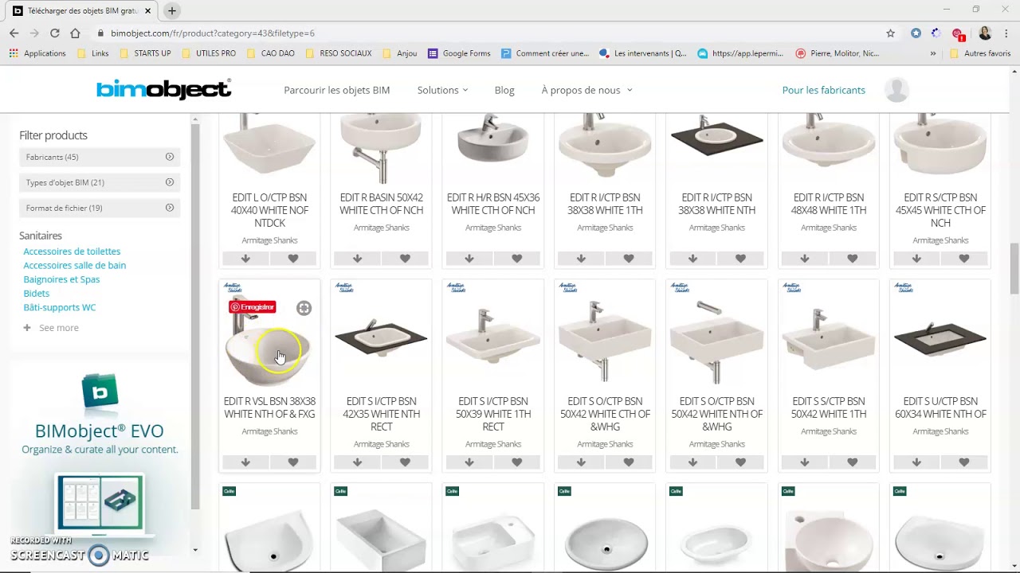
Task: Download EDIT R VSL BSN 38X38 product
Action: 245,462
